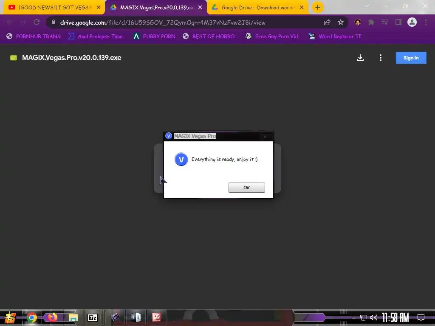The image size is (435, 326).
Task: Click OK in the MAGIX Vegas Pro dialog
Action: (x=247, y=188)
